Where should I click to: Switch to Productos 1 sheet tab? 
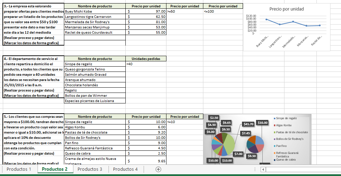[x=19, y=169]
